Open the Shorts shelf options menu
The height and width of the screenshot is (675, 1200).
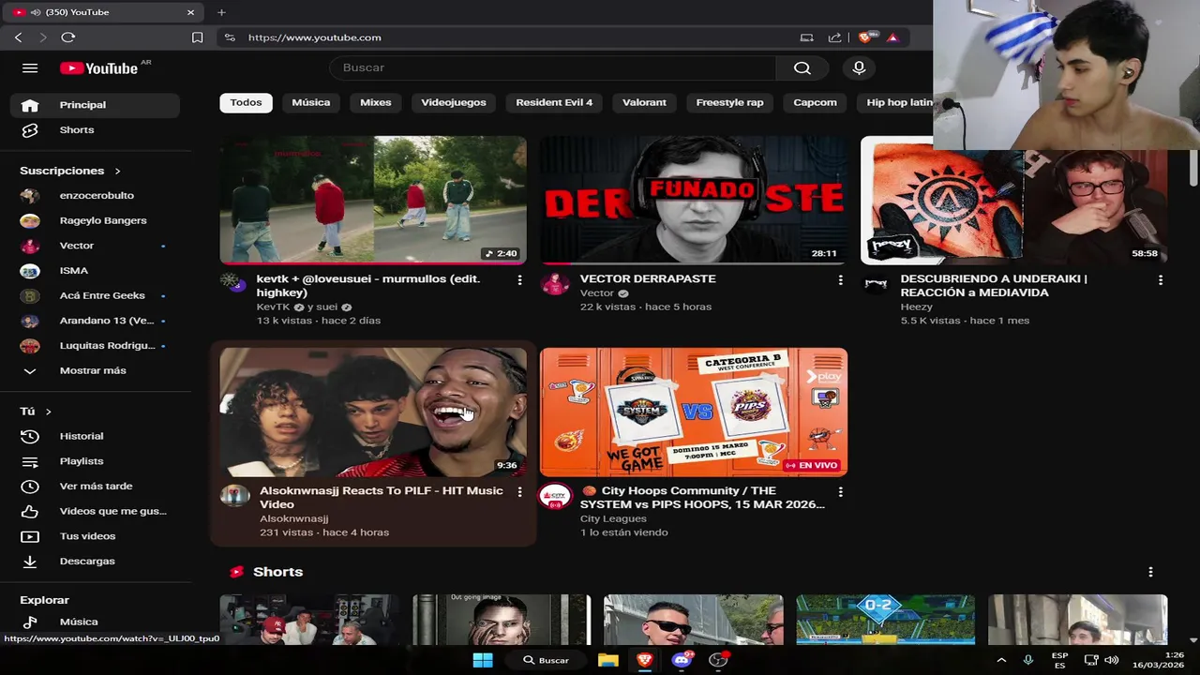pyautogui.click(x=1150, y=572)
